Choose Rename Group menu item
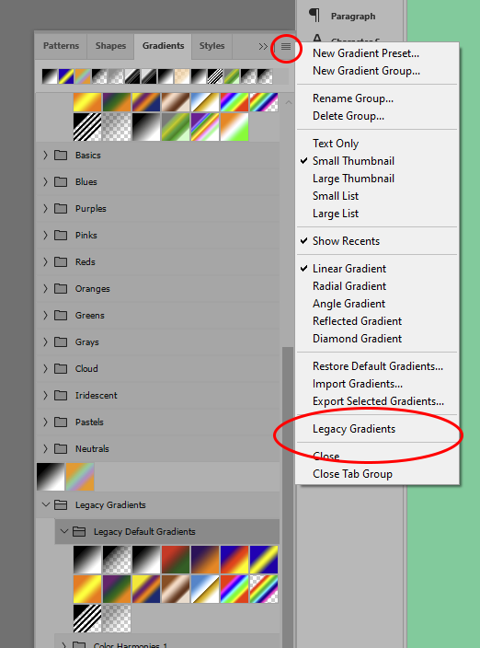The width and height of the screenshot is (480, 648). click(x=353, y=98)
